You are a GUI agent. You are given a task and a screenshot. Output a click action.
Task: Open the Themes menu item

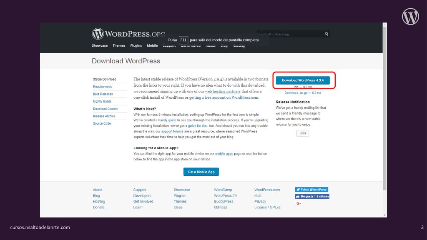pos(119,45)
